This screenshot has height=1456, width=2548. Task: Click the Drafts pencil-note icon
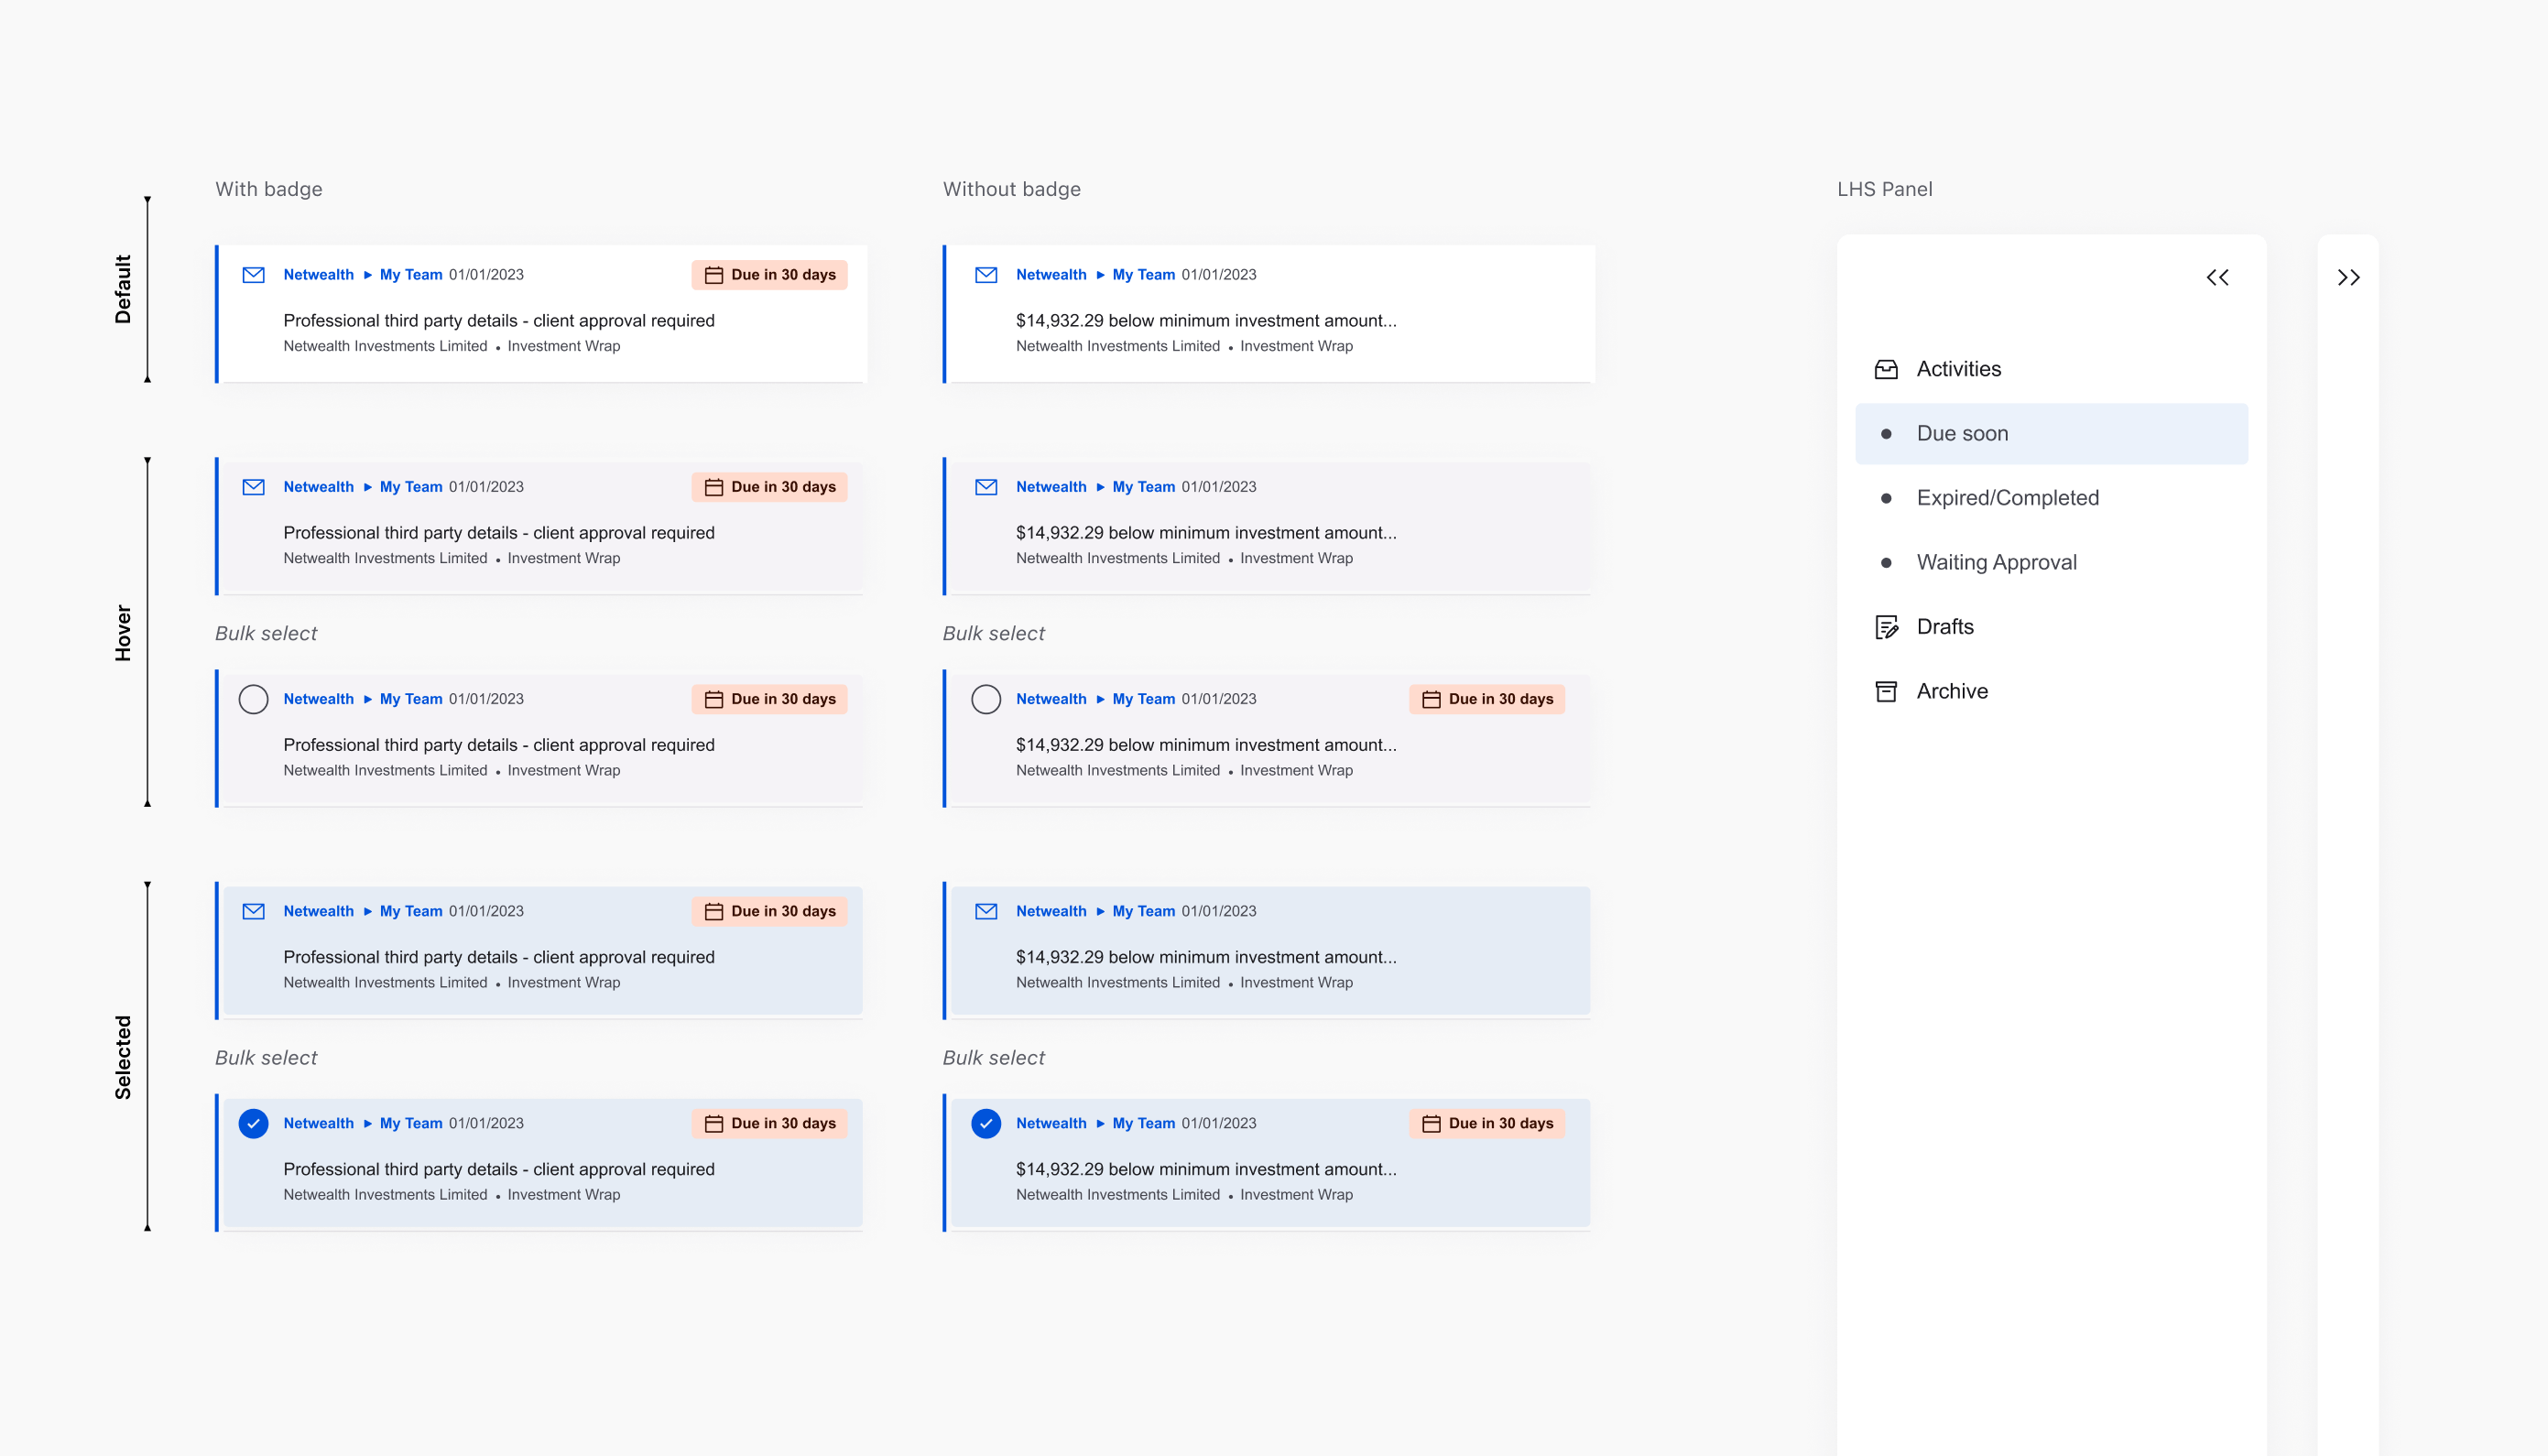pyautogui.click(x=1886, y=627)
